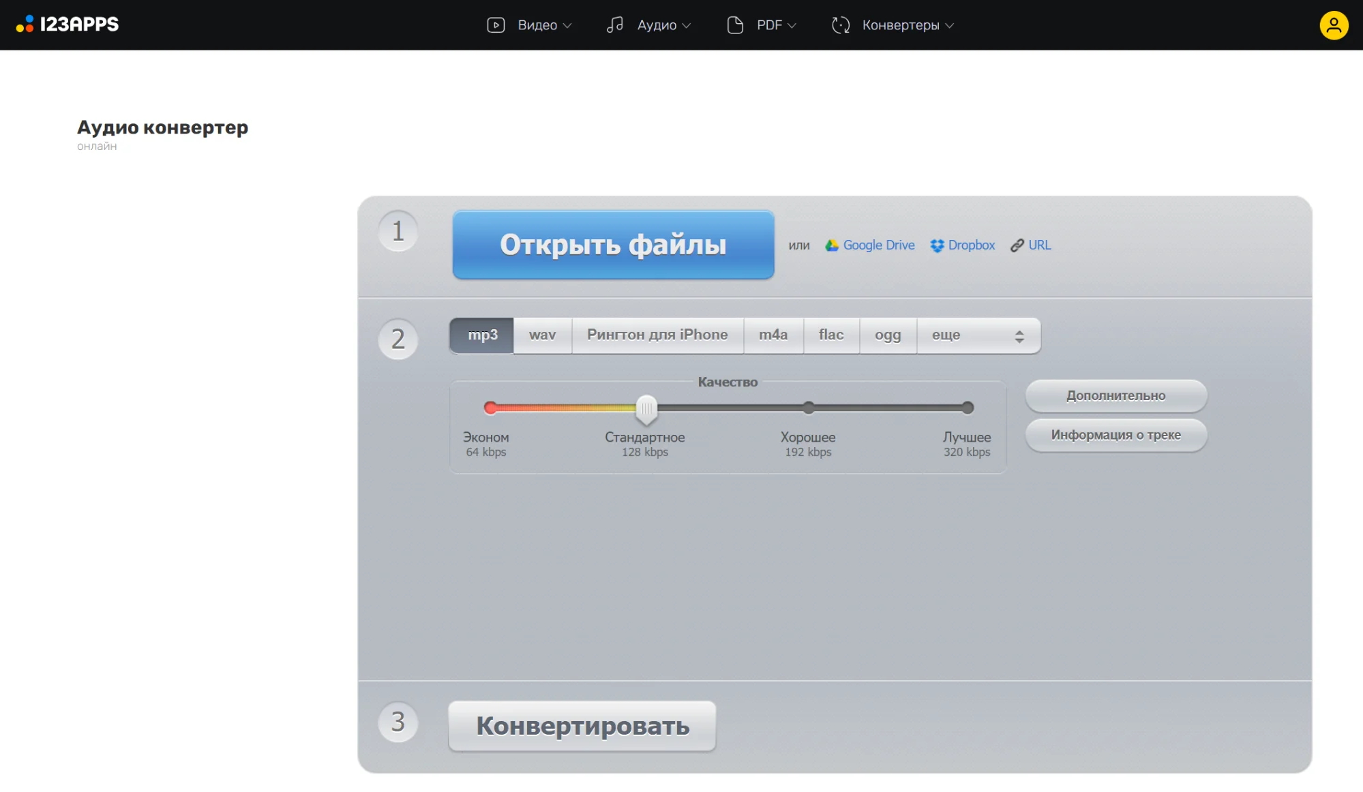Select the mp3 format tab

(x=482, y=335)
